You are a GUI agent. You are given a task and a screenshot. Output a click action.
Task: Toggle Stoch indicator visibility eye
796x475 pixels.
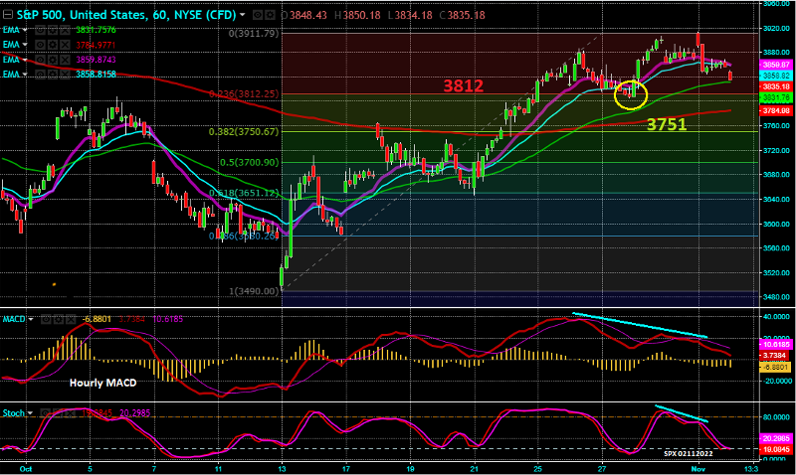point(46,413)
